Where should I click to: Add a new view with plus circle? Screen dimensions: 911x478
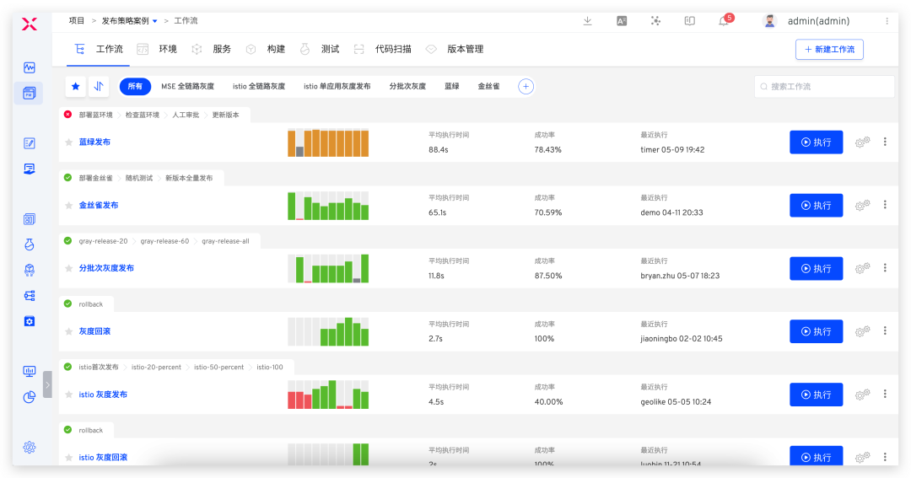pos(526,87)
